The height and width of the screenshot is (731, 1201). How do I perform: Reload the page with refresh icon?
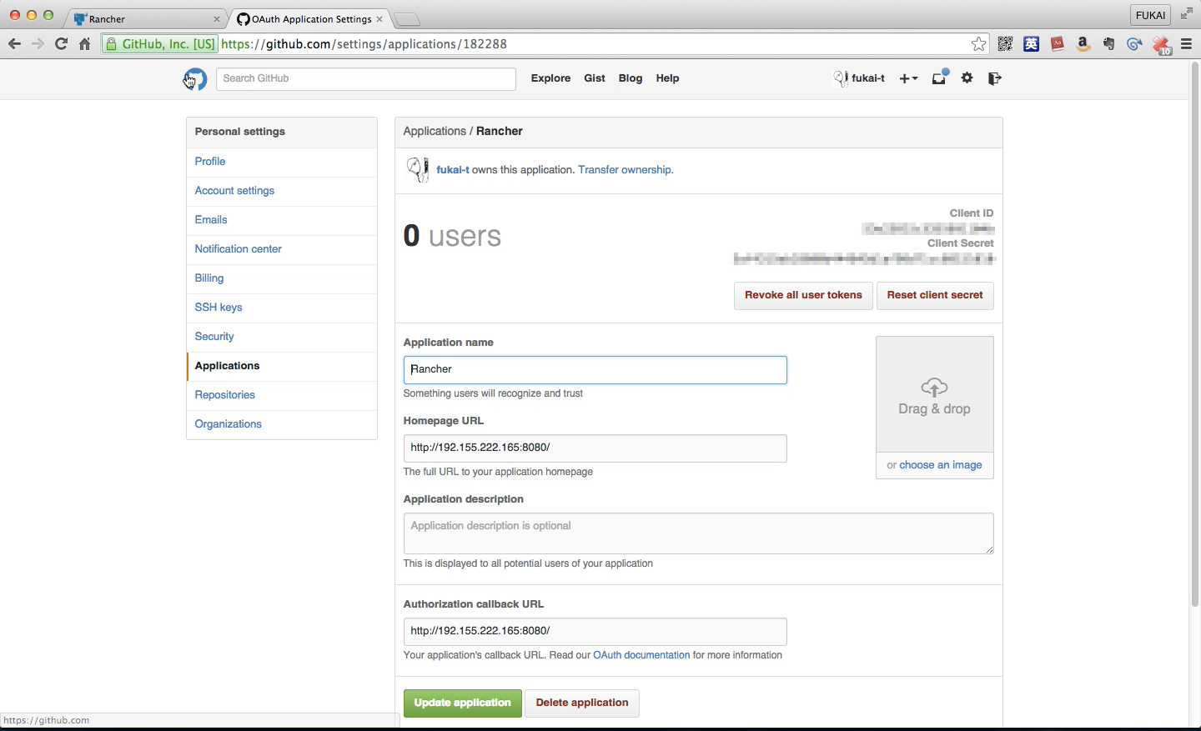[x=61, y=44]
